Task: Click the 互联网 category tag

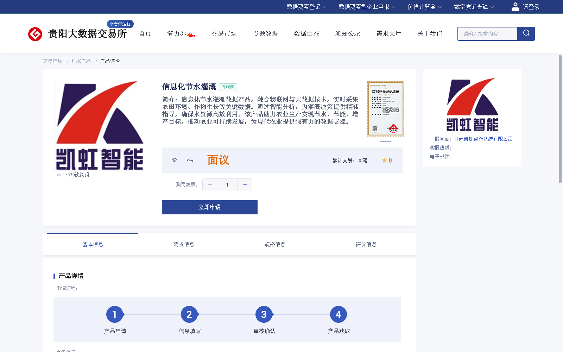Action: click(x=228, y=87)
